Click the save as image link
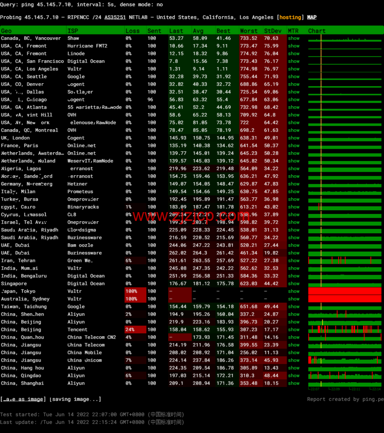 pos(23,399)
